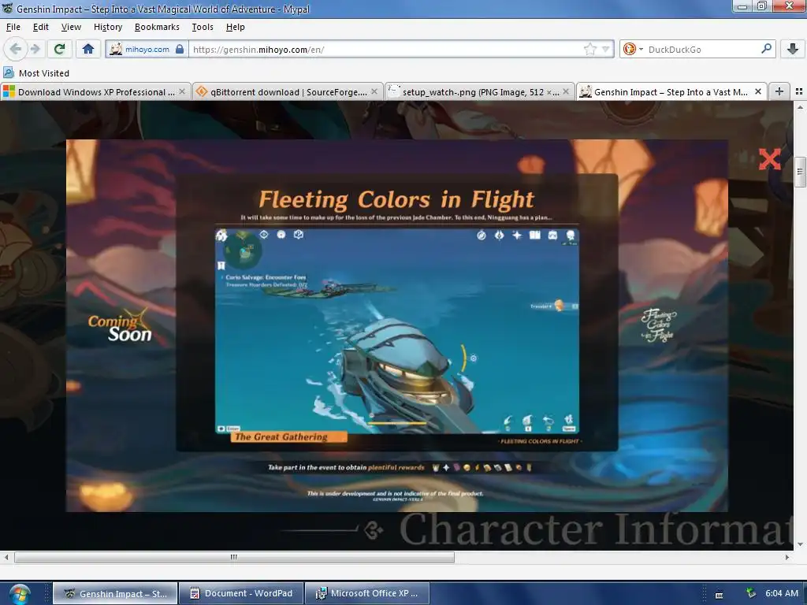The height and width of the screenshot is (605, 807).
Task: Open the Edit menu
Action: click(41, 27)
